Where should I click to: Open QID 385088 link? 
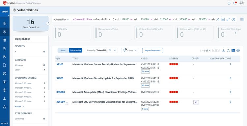click(61, 92)
